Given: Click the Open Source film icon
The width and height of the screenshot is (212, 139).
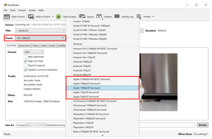Looking at the screenshot, I should 7,17.
